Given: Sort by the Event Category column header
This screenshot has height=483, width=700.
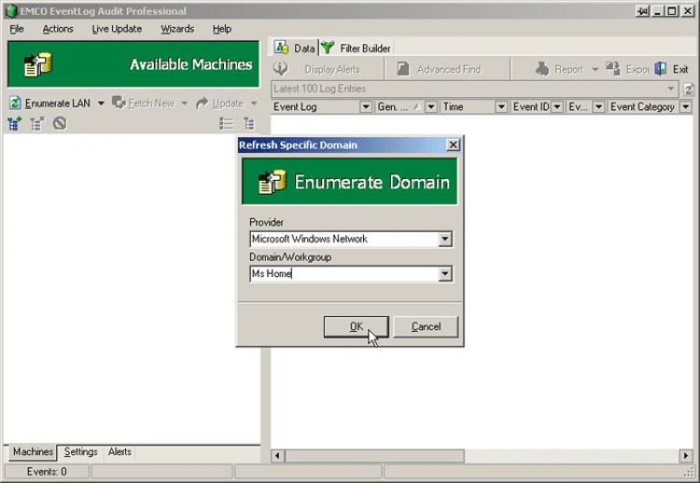Looking at the screenshot, I should [642, 107].
